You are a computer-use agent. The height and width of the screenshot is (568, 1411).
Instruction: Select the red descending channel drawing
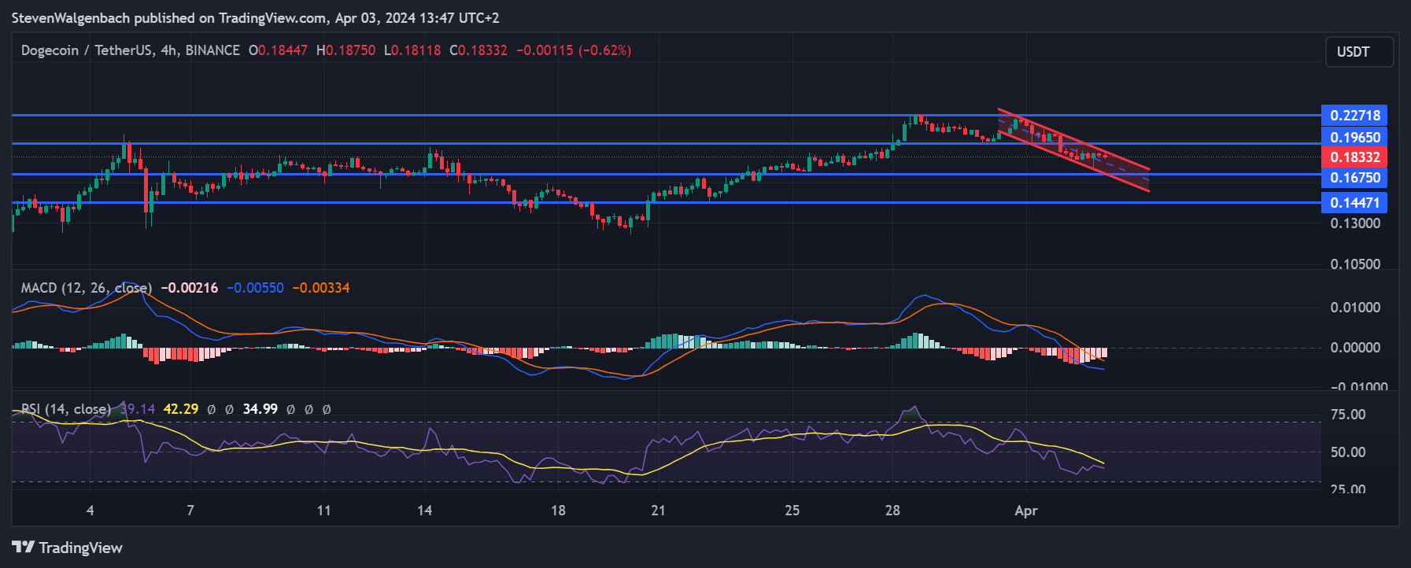[1073, 149]
